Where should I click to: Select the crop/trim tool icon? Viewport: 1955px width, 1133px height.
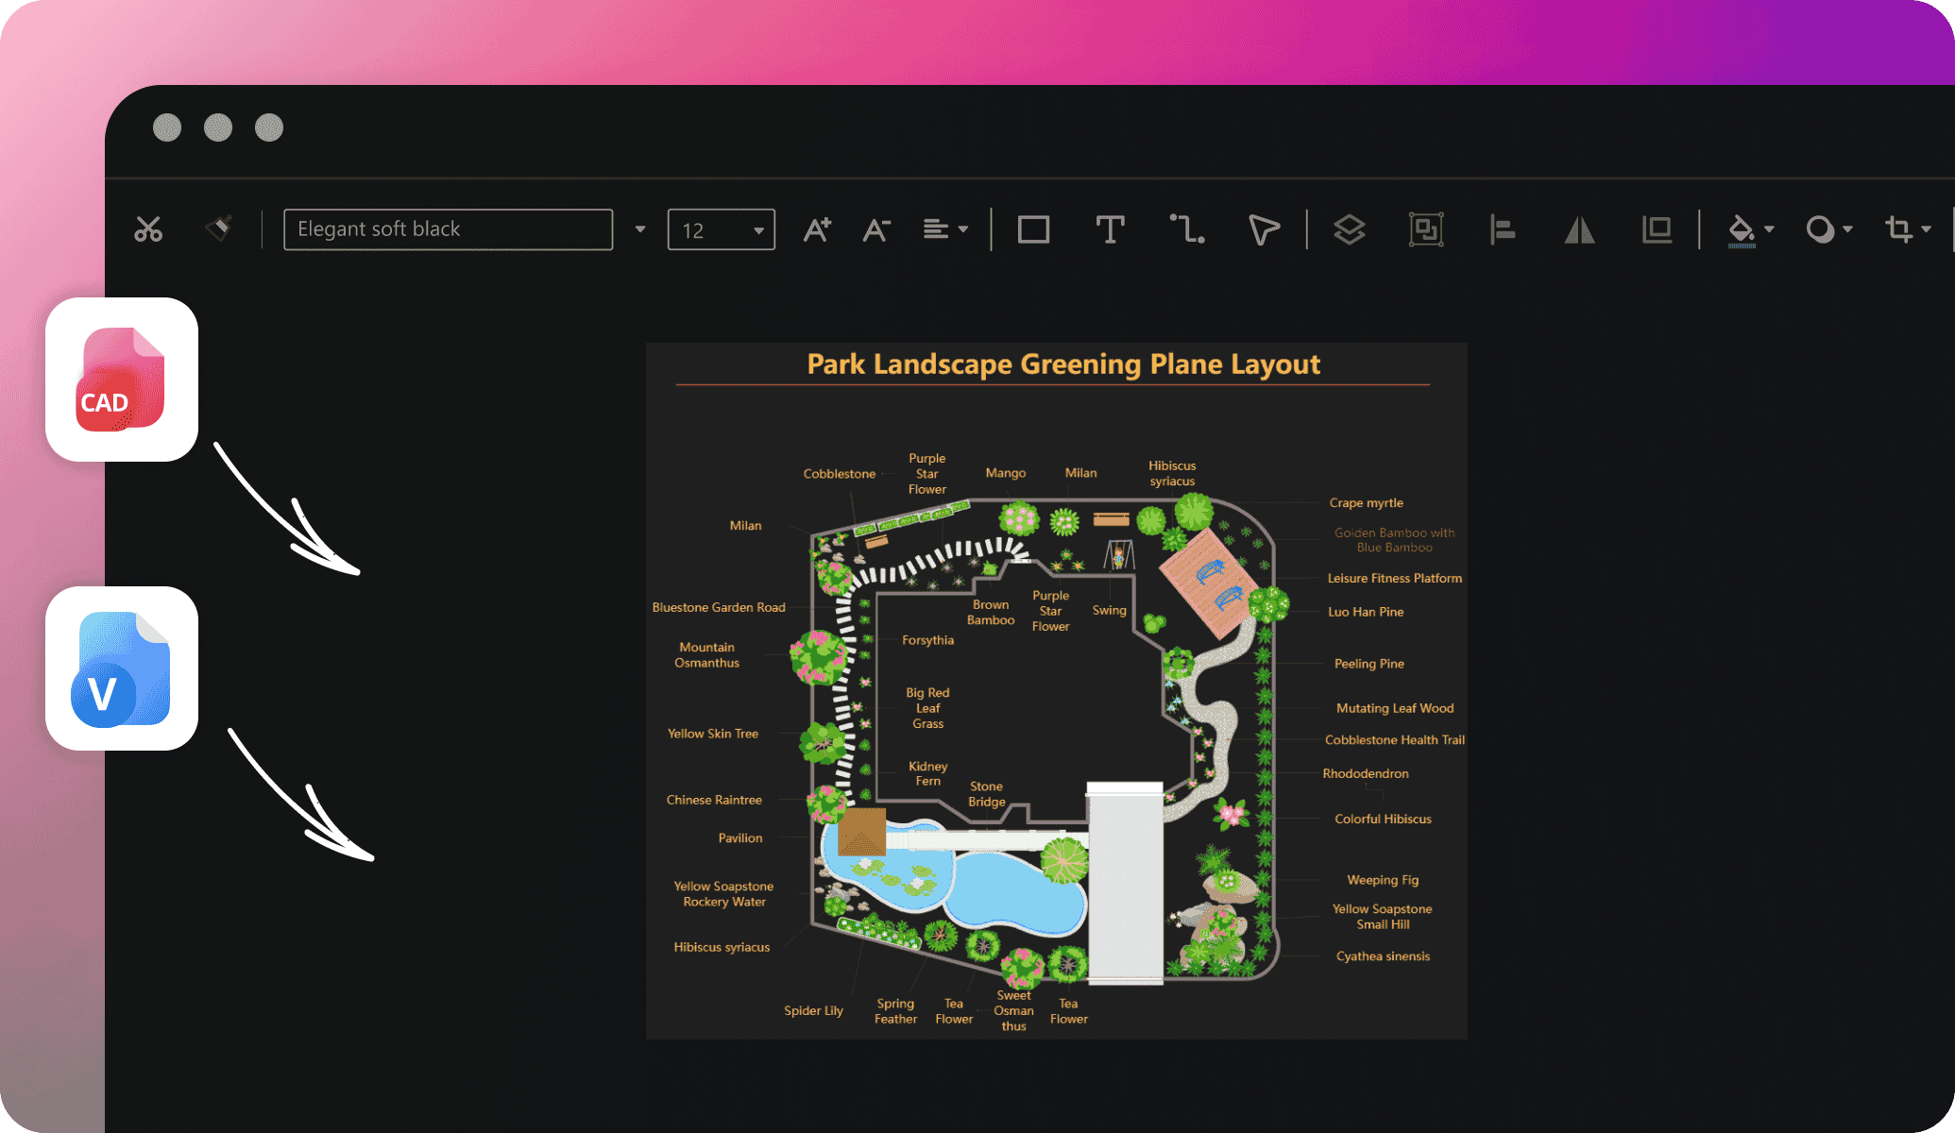[1899, 228]
